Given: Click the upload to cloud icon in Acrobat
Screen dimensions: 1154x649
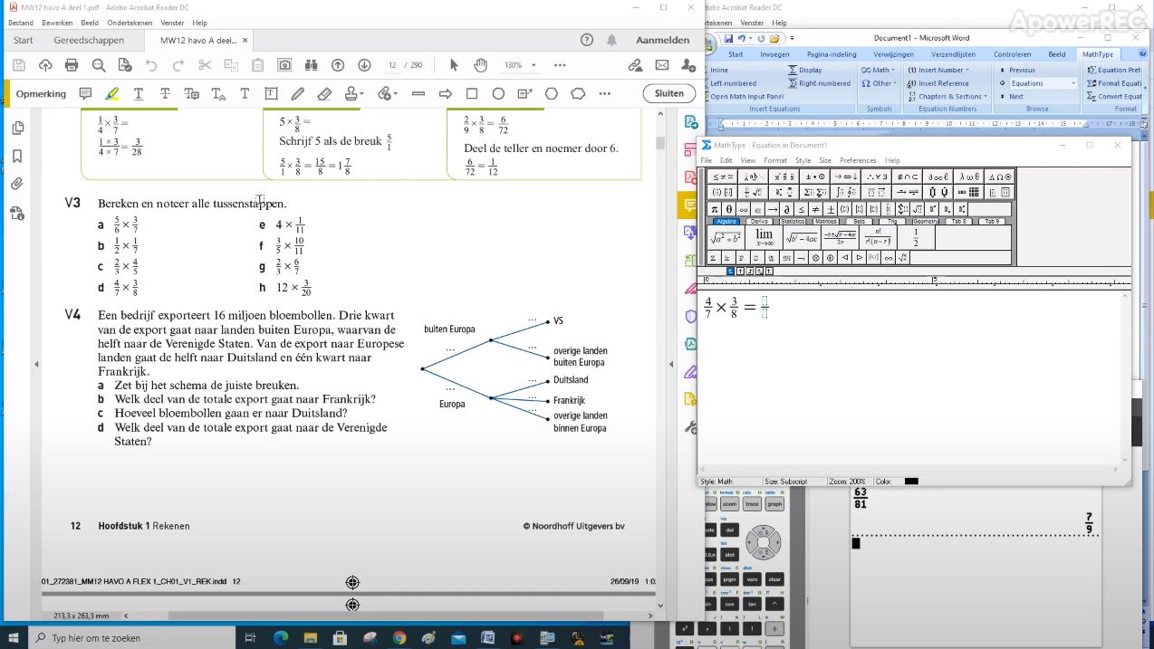Looking at the screenshot, I should pyautogui.click(x=45, y=65).
